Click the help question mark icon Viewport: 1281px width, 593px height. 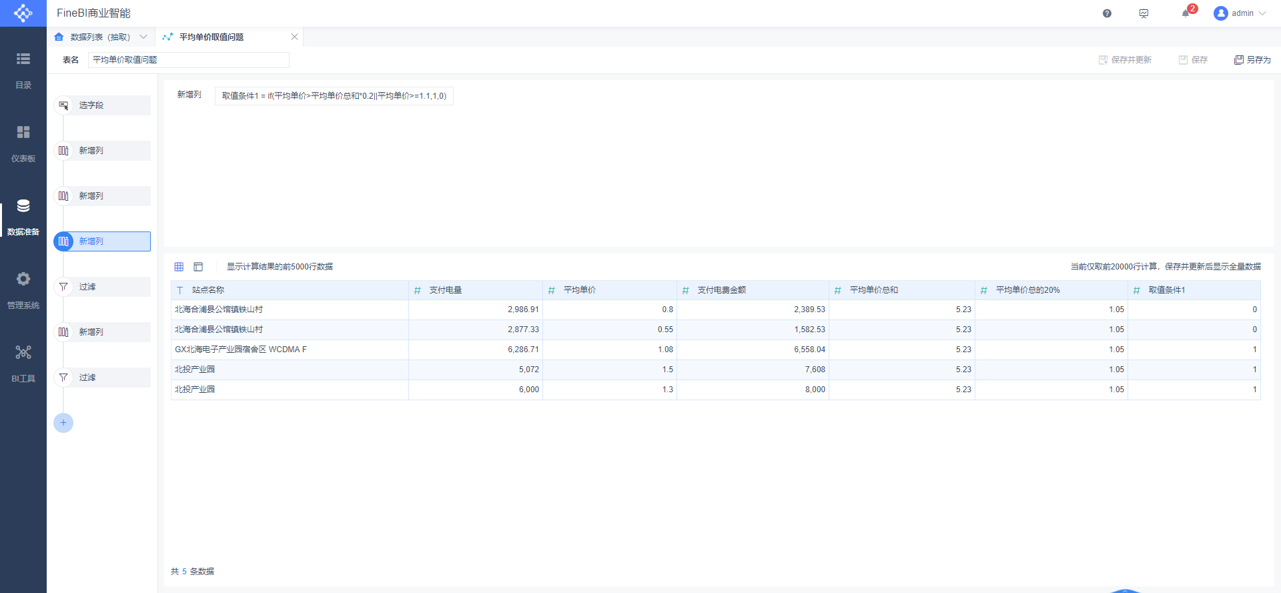tap(1107, 13)
